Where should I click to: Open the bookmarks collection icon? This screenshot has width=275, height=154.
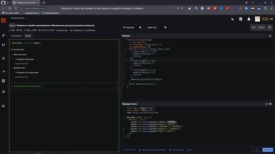(241, 19)
